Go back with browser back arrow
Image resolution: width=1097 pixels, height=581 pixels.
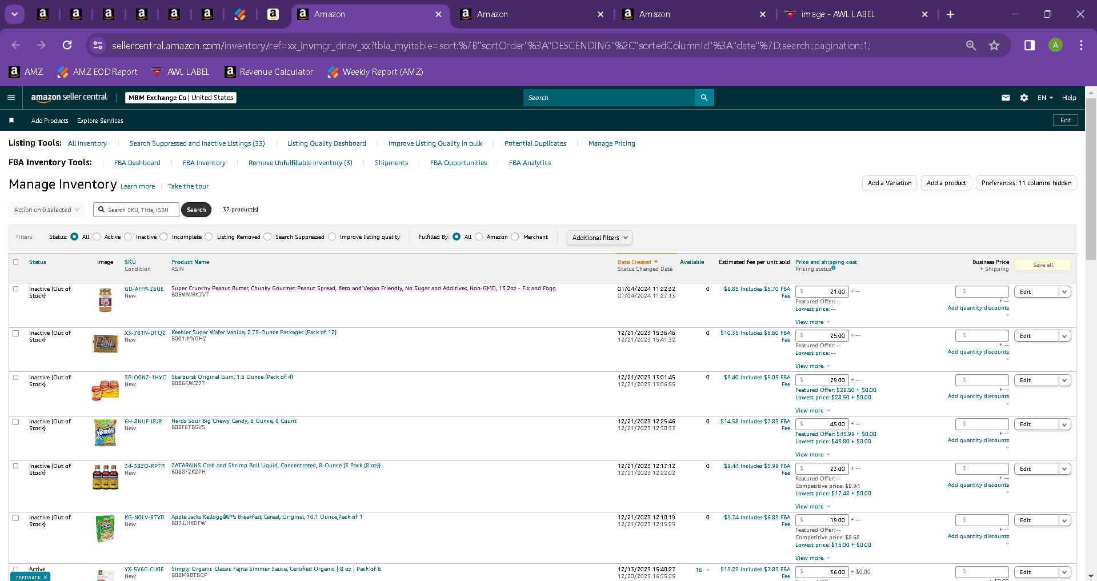(x=16, y=45)
